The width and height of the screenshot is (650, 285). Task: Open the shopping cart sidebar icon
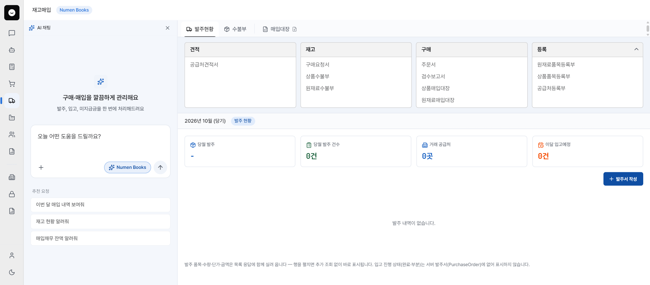[12, 84]
